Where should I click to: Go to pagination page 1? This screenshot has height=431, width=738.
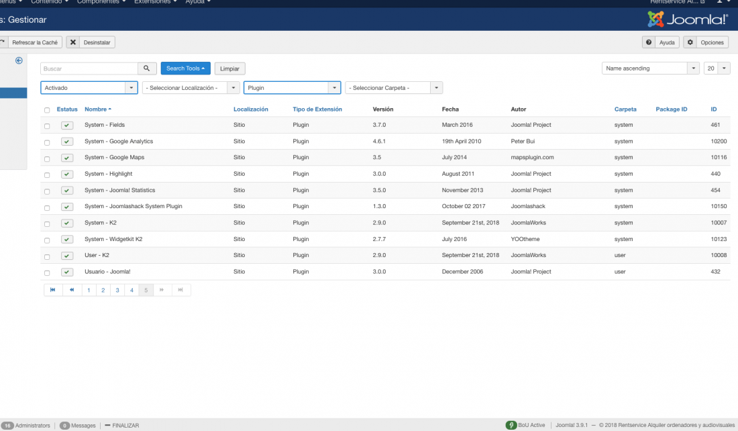(x=89, y=290)
